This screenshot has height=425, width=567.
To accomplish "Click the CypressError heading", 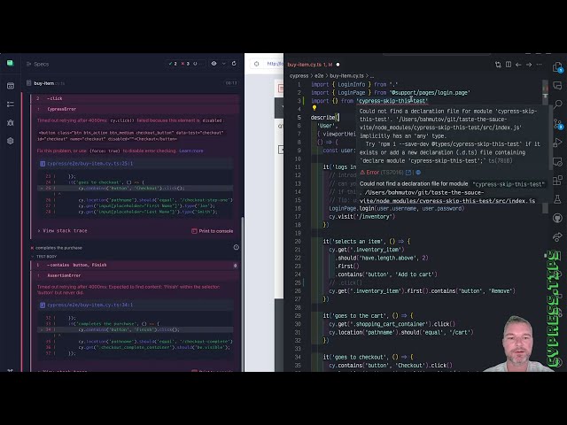I will pos(61,109).
